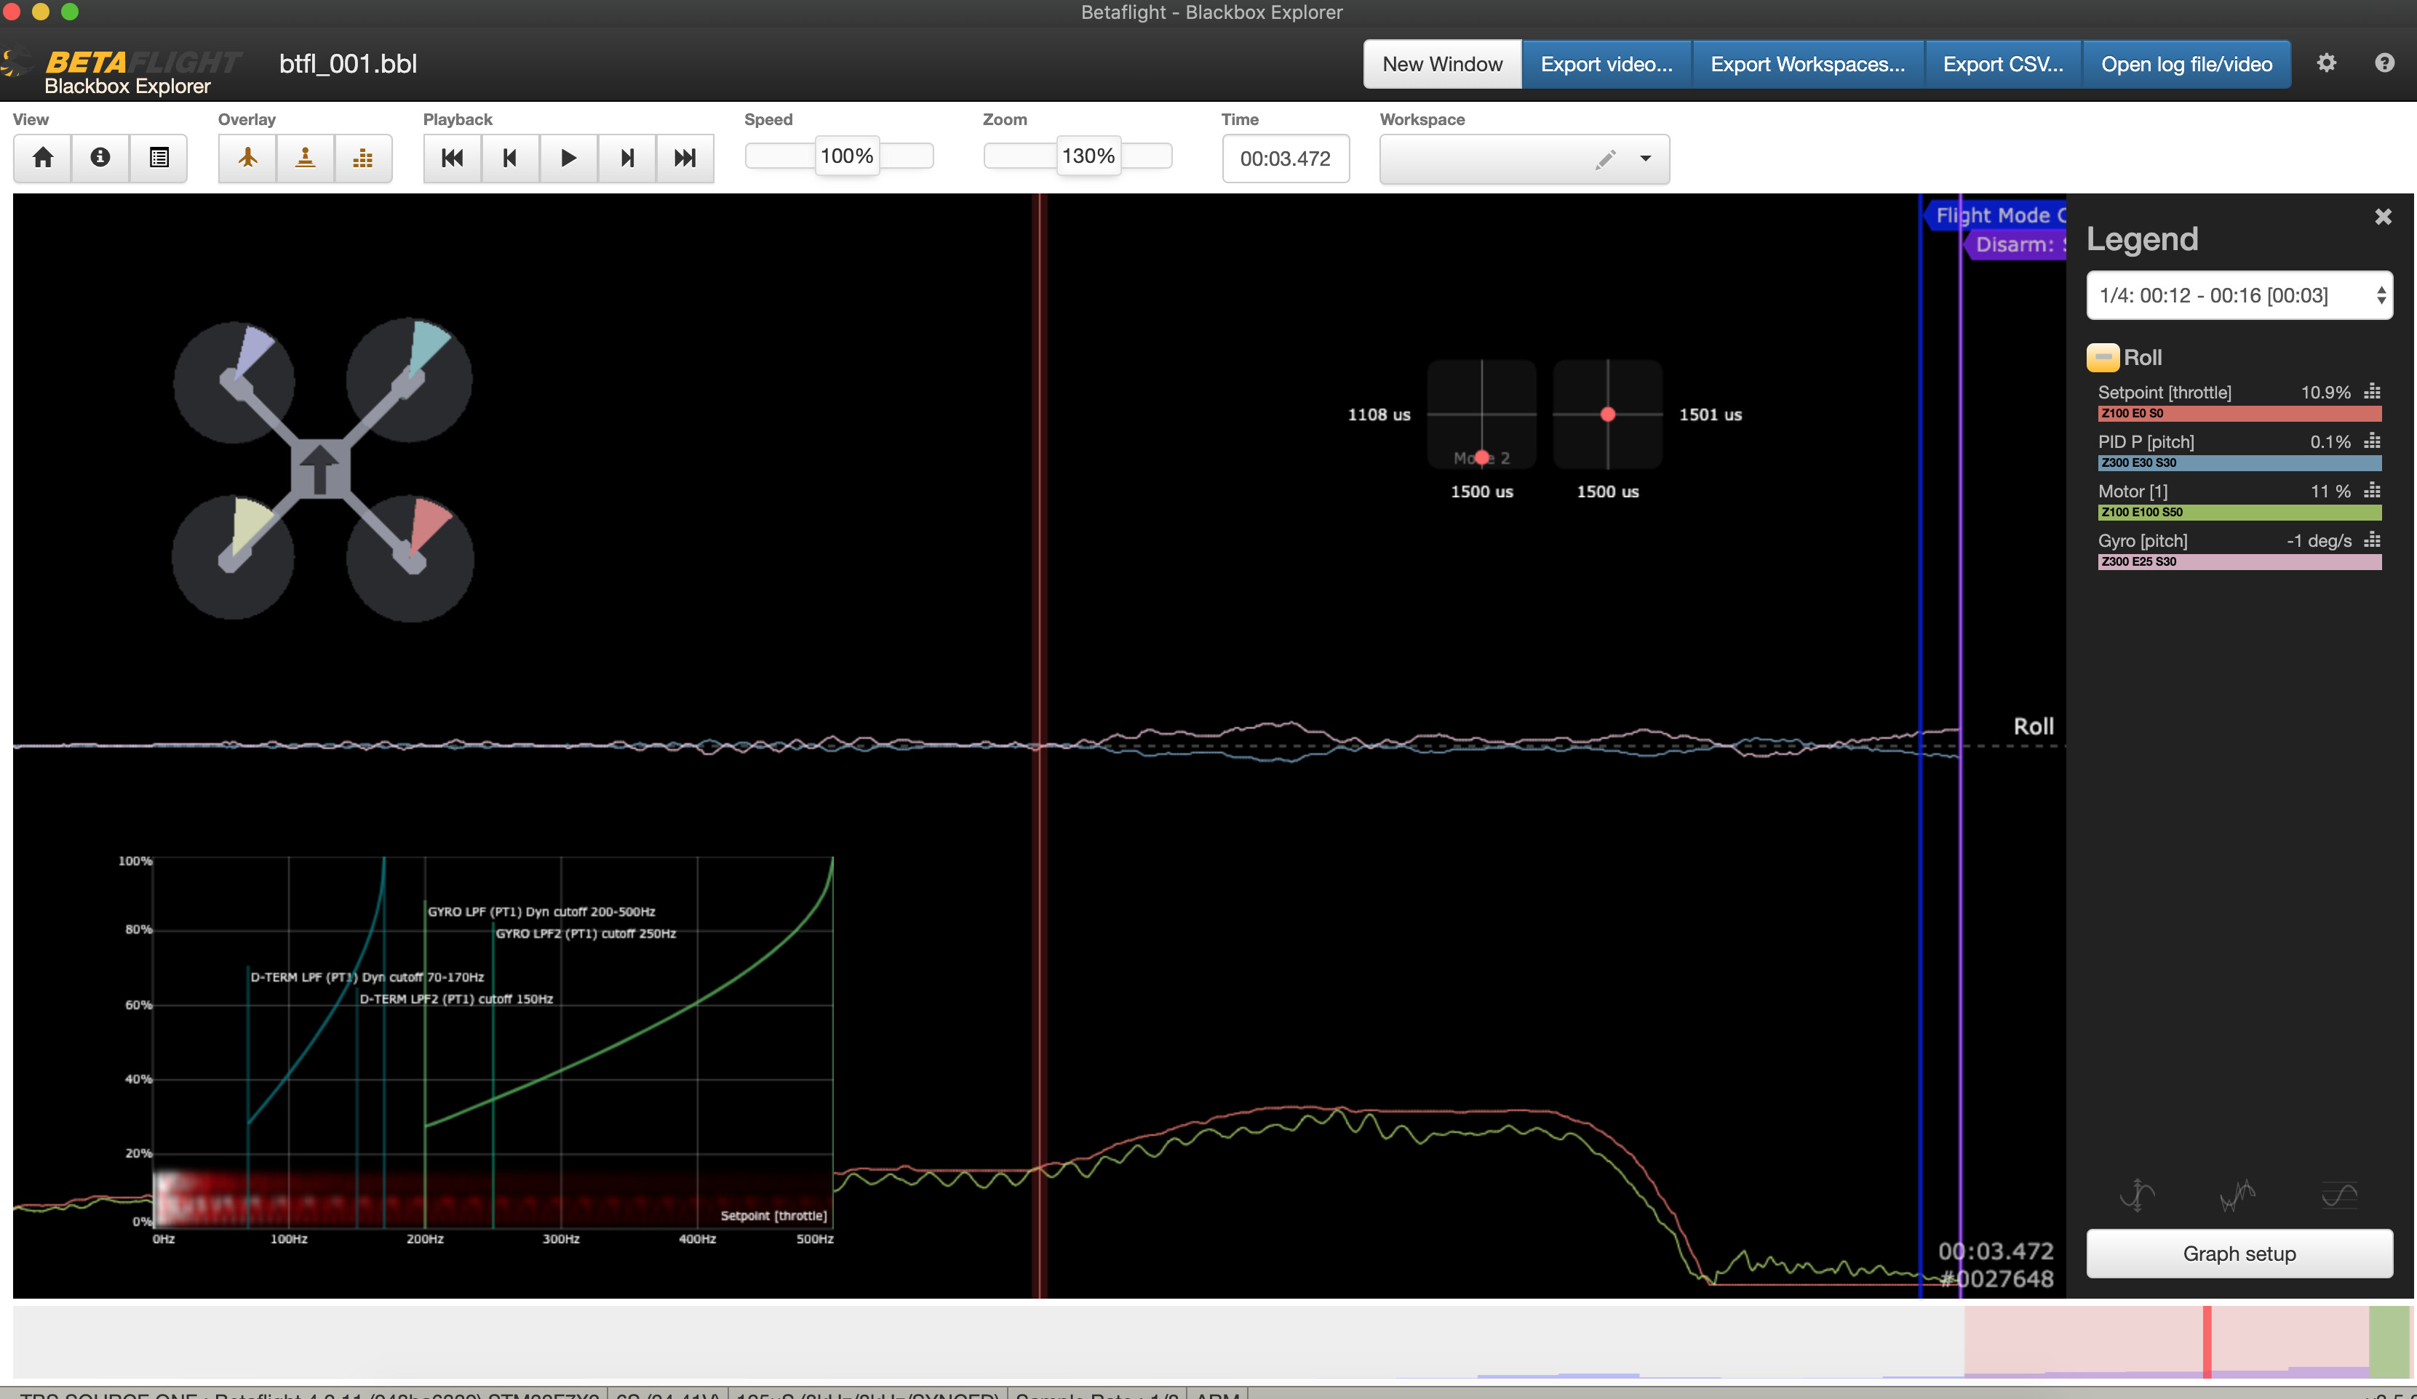Open the log header info icon
Viewport: 2417px width, 1399px height.
[x=100, y=158]
